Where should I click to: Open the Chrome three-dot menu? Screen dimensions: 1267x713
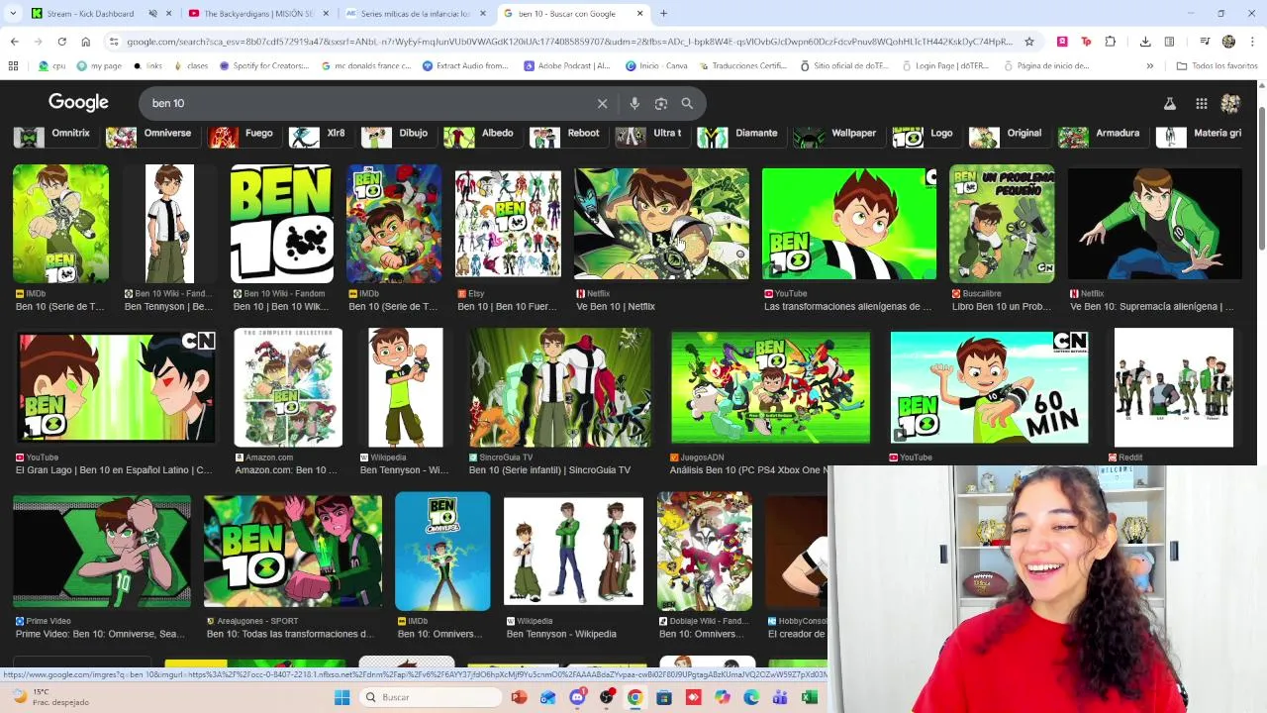click(1252, 42)
